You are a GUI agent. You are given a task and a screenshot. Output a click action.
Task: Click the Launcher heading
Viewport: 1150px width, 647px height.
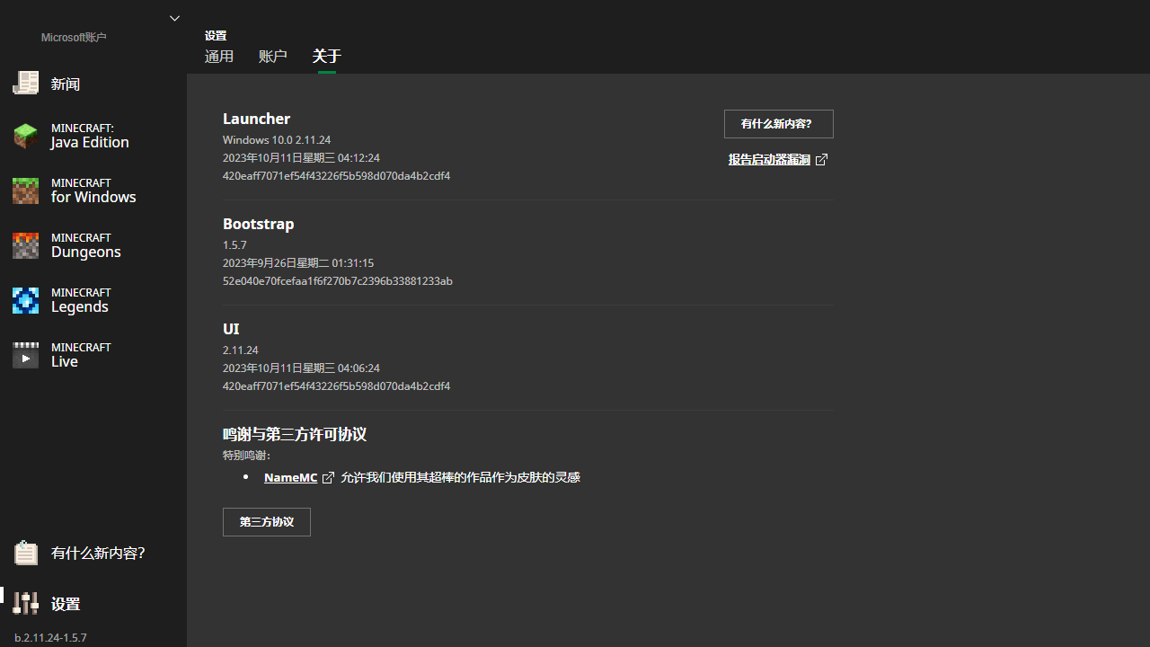(256, 119)
